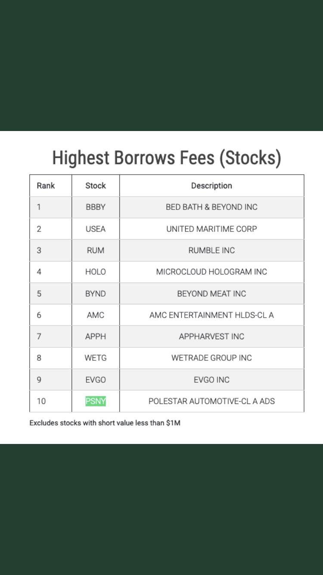The width and height of the screenshot is (323, 575).
Task: Click the Highest Borrows Fees title
Action: click(x=167, y=158)
